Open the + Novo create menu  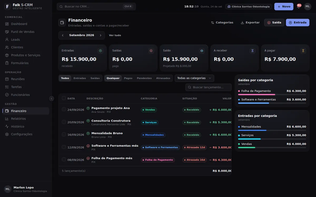[284, 7]
